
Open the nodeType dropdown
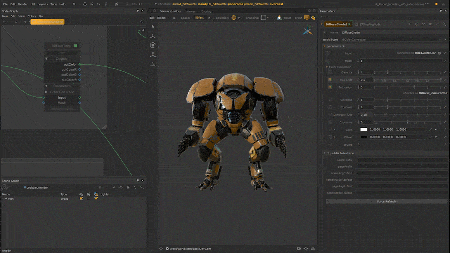pos(445,40)
